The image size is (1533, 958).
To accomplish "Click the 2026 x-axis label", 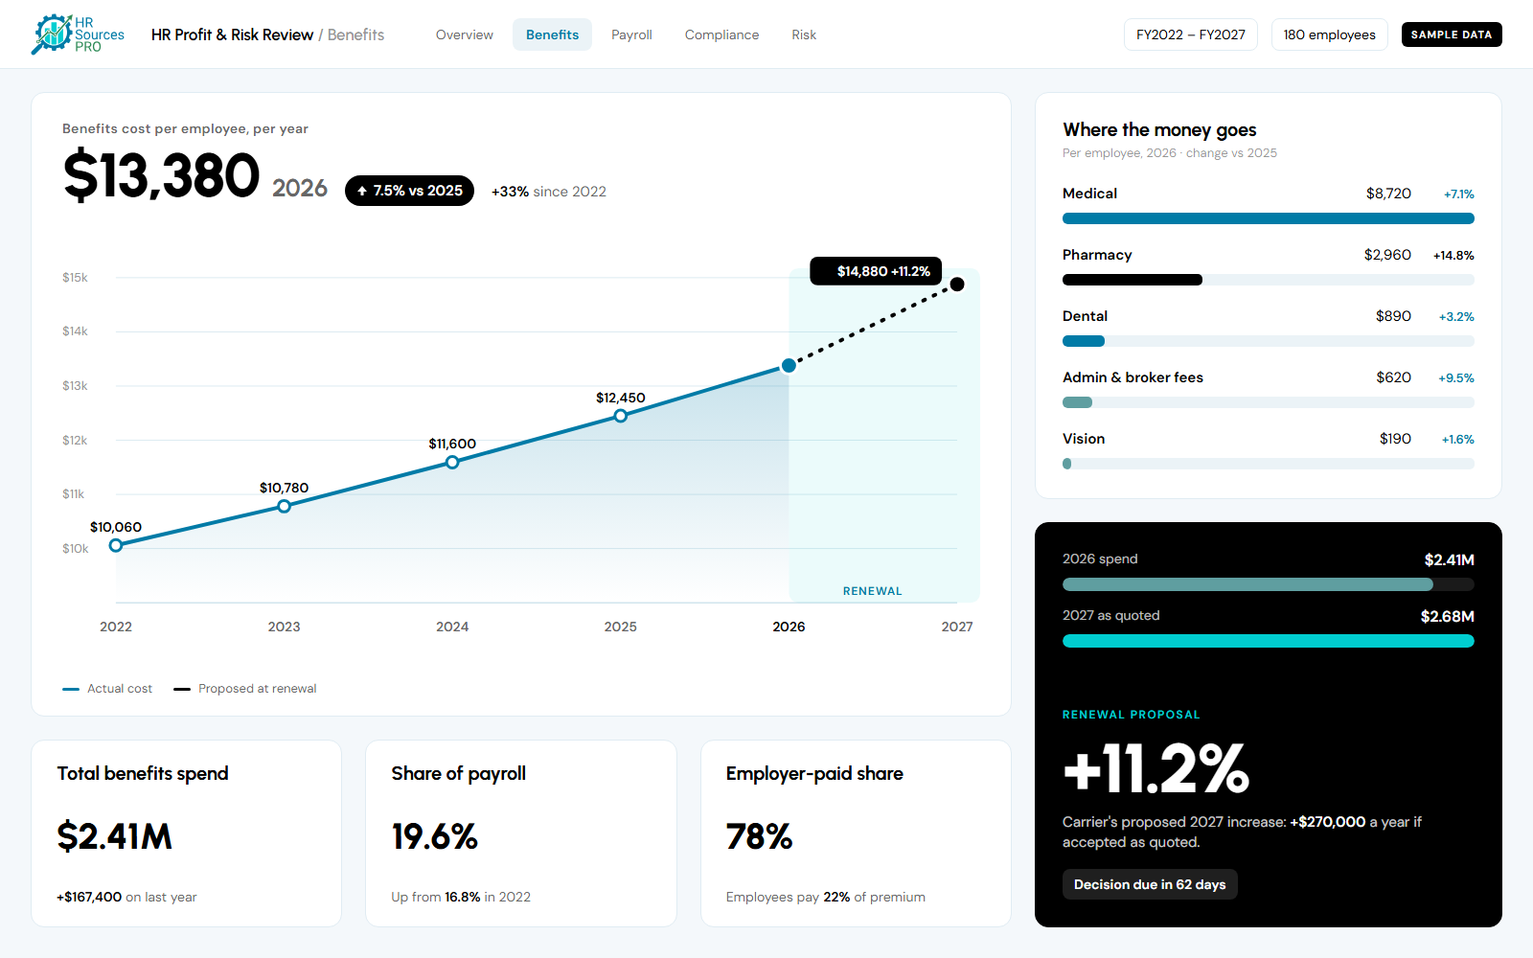I will click(x=789, y=627).
